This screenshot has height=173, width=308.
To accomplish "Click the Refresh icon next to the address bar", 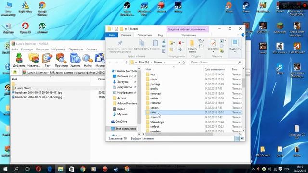I will (x=184, y=62).
